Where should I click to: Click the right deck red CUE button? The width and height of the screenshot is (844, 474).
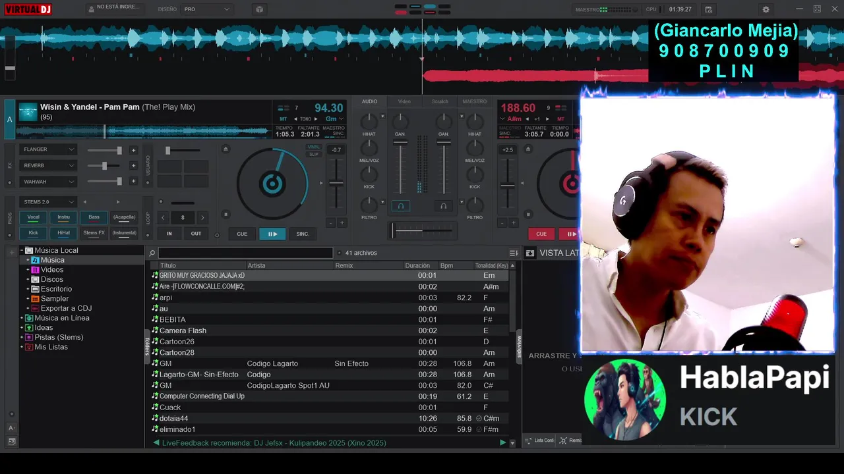pos(541,234)
